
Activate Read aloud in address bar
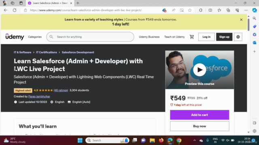point(174,10)
